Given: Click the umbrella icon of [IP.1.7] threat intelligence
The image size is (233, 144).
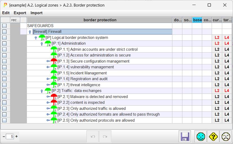Looking at the screenshot, I should (54, 85).
